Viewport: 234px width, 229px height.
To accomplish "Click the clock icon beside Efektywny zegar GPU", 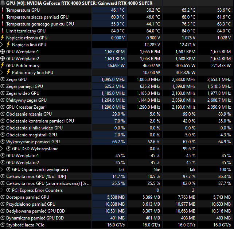I will pos(3,100).
